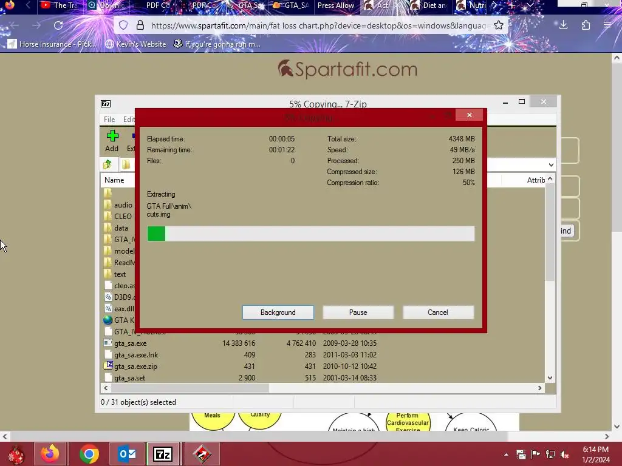Open the Start ornament button
Viewport: 622px width, 466px height.
16,454
